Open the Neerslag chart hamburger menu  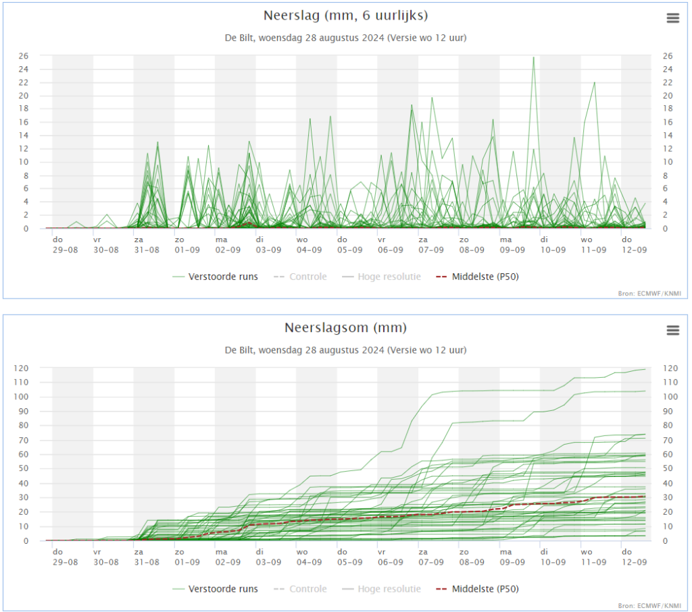pos(672,18)
